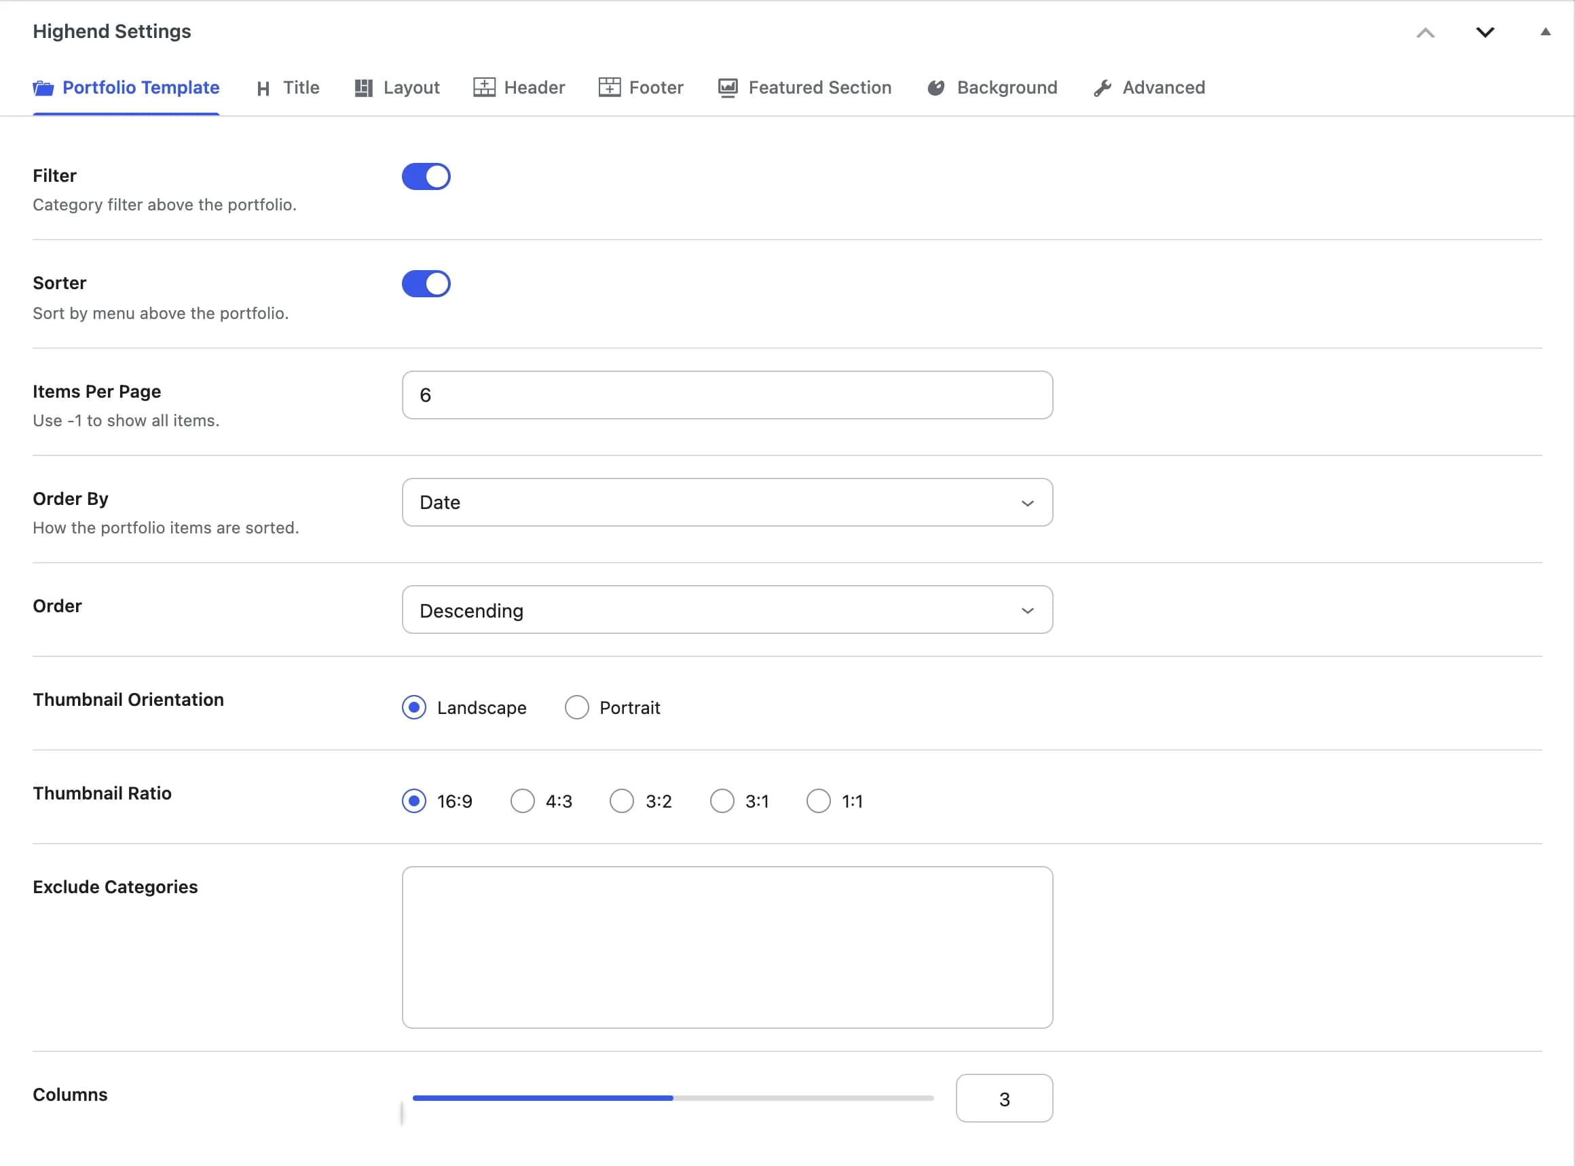Choose the 4:3 thumbnail ratio

(523, 801)
